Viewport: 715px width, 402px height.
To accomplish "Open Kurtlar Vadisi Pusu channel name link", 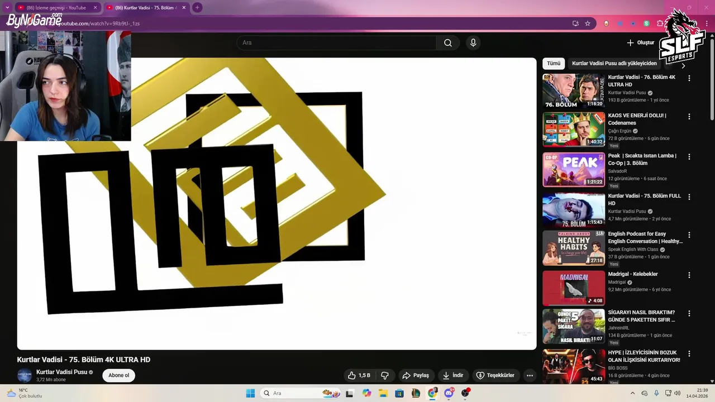I will pos(61,372).
